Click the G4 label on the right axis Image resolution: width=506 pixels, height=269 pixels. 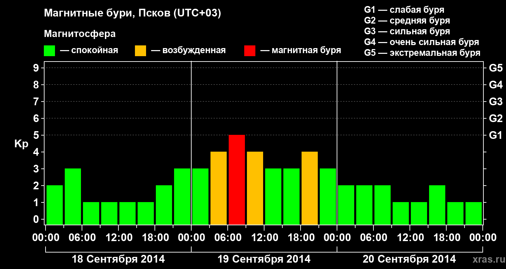click(x=496, y=85)
